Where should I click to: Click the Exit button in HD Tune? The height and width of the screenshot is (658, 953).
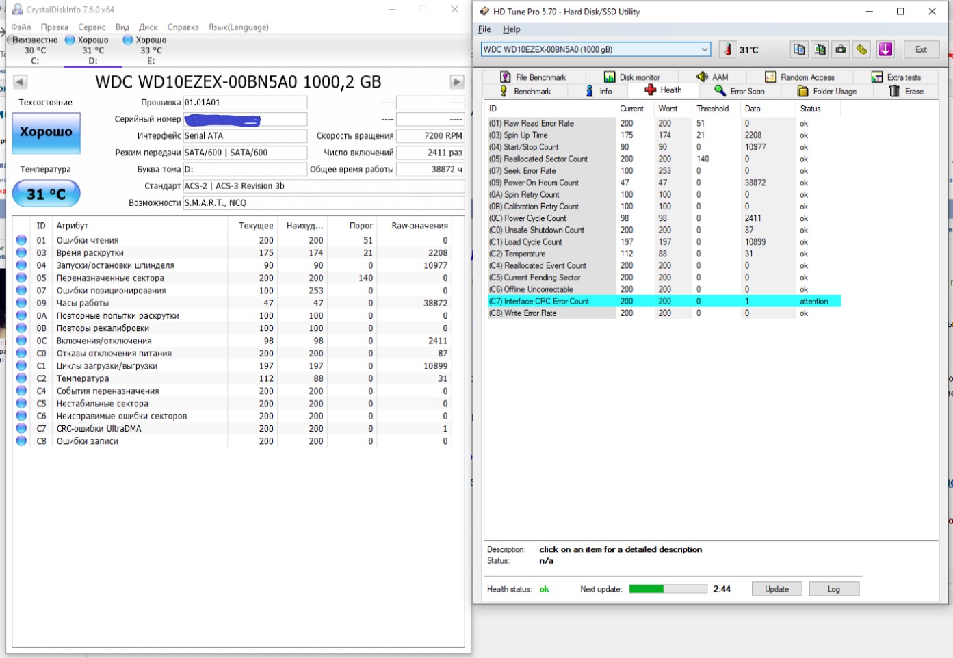[921, 49]
